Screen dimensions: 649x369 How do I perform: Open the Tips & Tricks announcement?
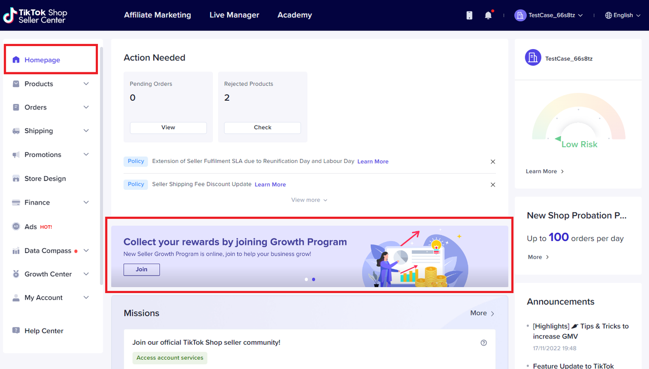point(581,331)
